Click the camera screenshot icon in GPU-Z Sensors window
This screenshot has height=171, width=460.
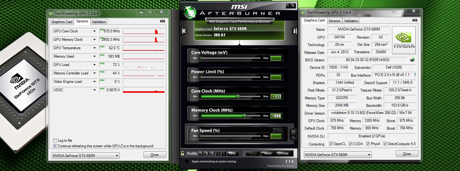pos(162,21)
